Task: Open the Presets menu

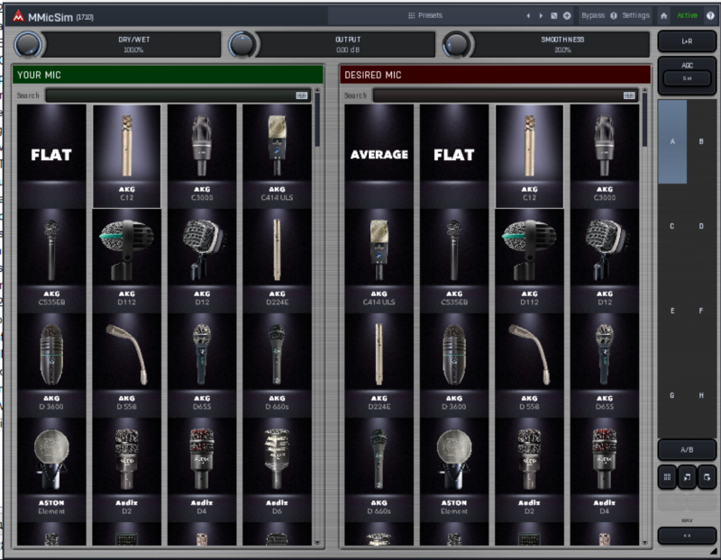Action: point(425,15)
